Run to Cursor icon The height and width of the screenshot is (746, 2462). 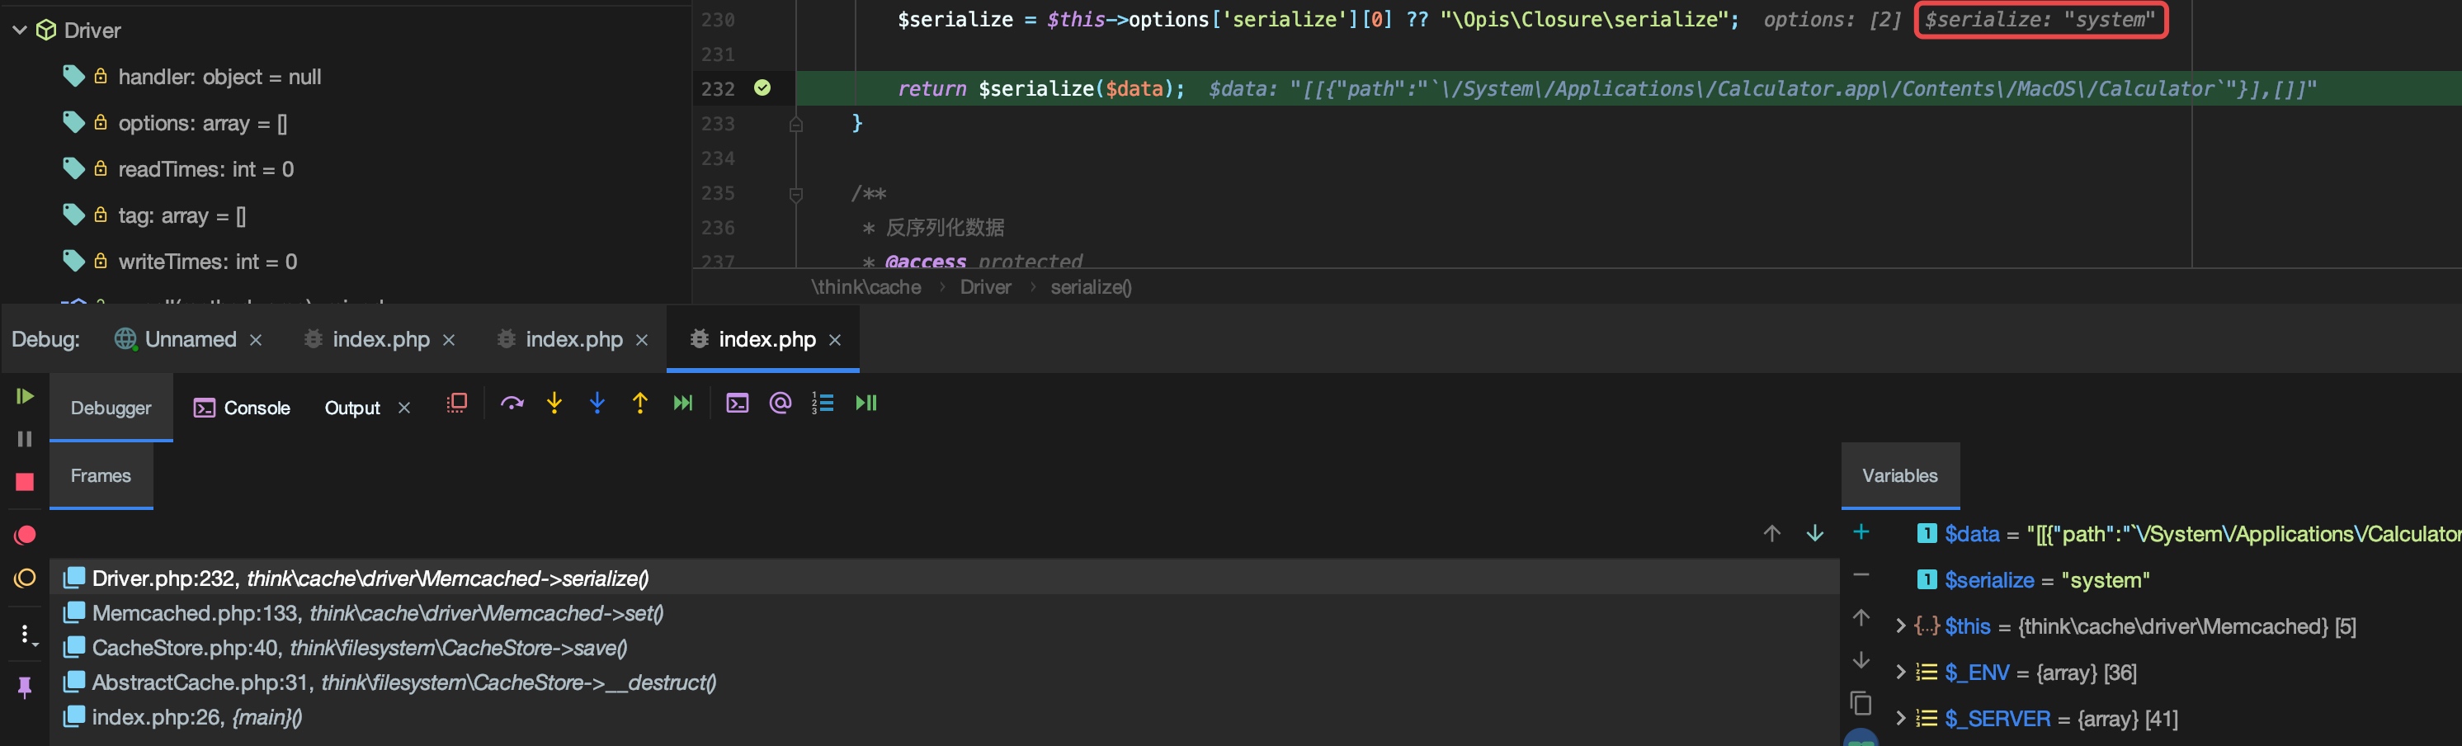click(683, 403)
